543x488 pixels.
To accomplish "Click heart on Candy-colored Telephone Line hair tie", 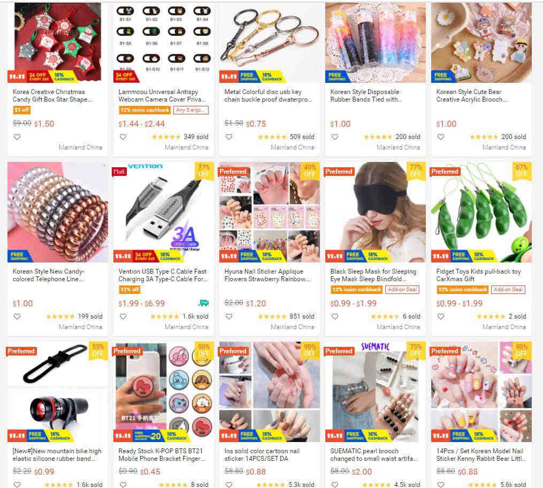I will coord(17,316).
